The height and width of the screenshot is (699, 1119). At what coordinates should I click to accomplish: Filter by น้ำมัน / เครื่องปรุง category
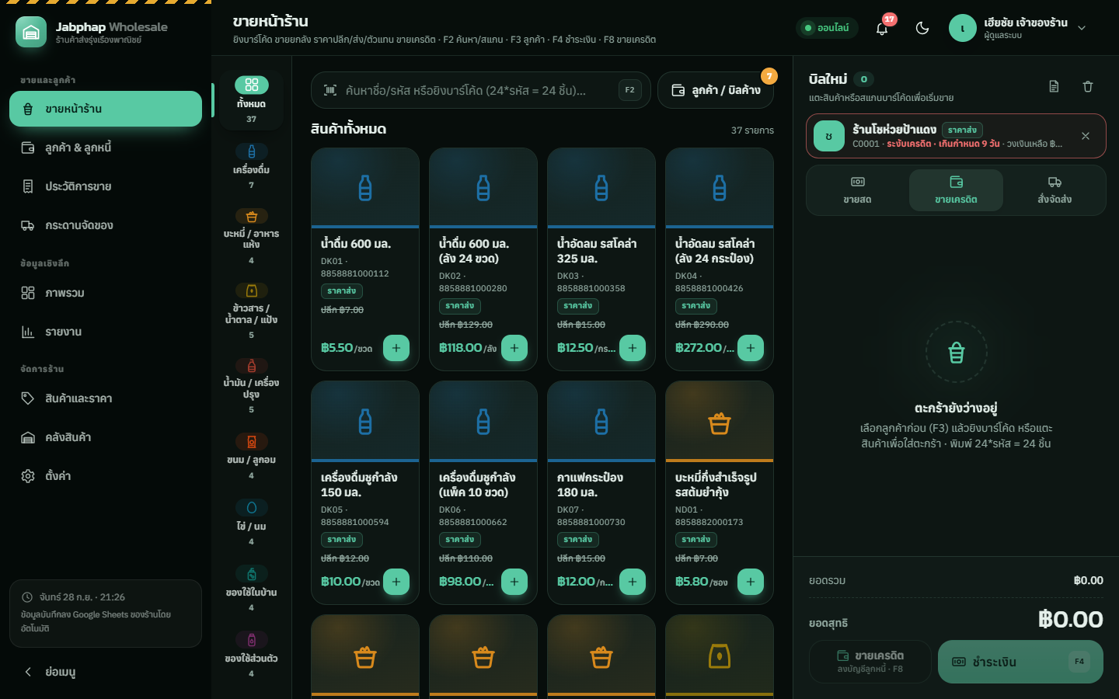point(251,385)
